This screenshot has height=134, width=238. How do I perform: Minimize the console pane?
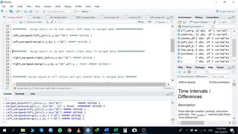pyautogui.click(x=168, y=94)
